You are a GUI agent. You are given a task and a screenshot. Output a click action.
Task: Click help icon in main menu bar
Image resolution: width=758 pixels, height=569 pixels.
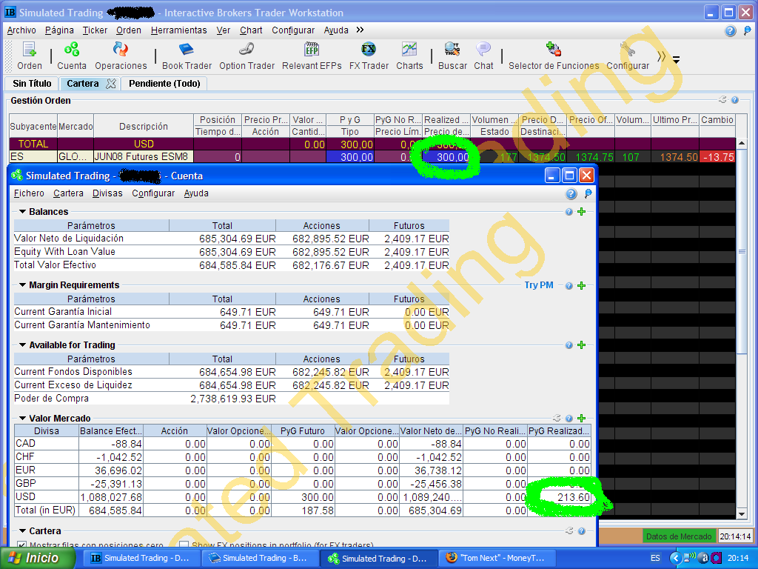730,31
